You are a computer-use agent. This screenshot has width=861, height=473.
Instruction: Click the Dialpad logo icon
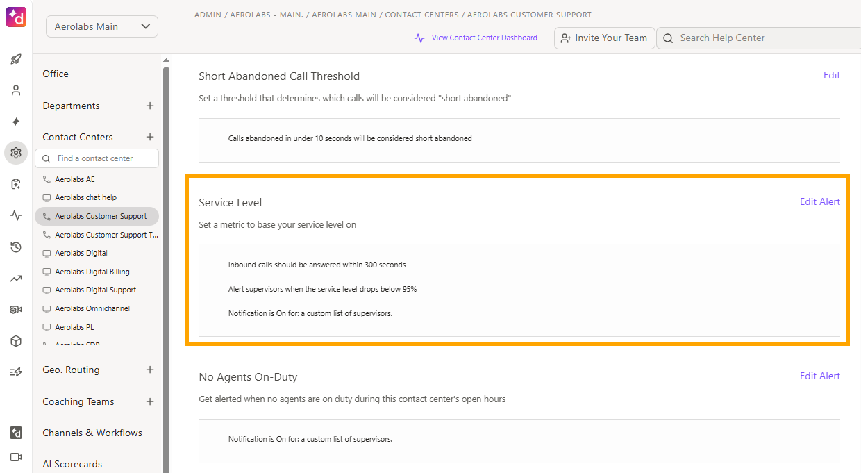[x=15, y=17]
